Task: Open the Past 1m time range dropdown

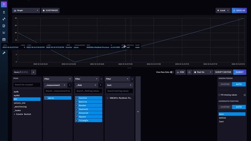Action: tap(203, 72)
